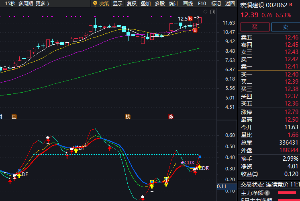Screen dimensions: 300x201
Task: Select the 多周期 period tab
Action: pos(26,4)
